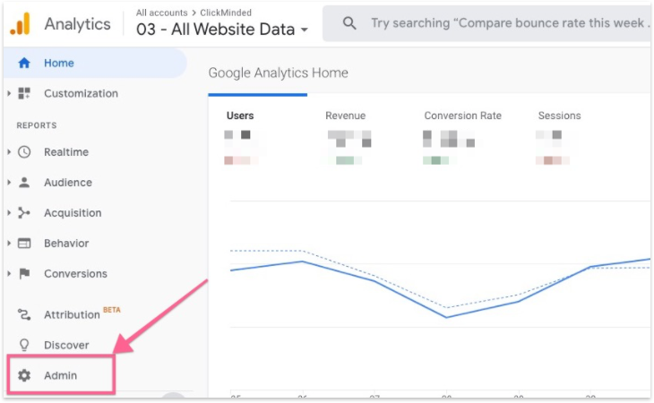Open the All Website Data account dropdown

pos(222,30)
